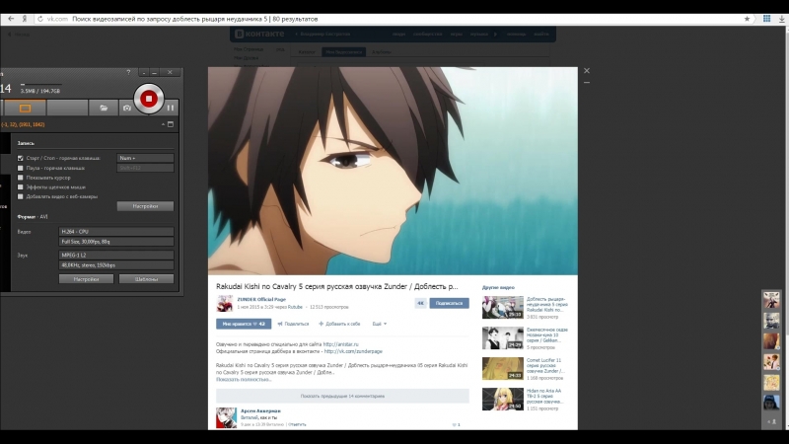Open the Альбомы video tab
The image size is (789, 444).
click(x=382, y=52)
